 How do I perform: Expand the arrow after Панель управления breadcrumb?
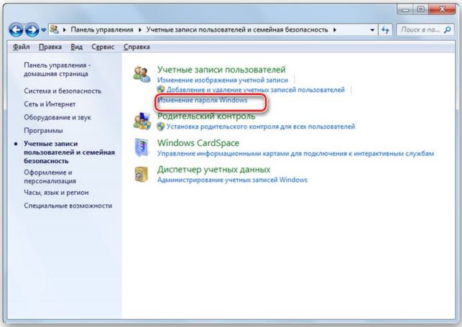[140, 29]
